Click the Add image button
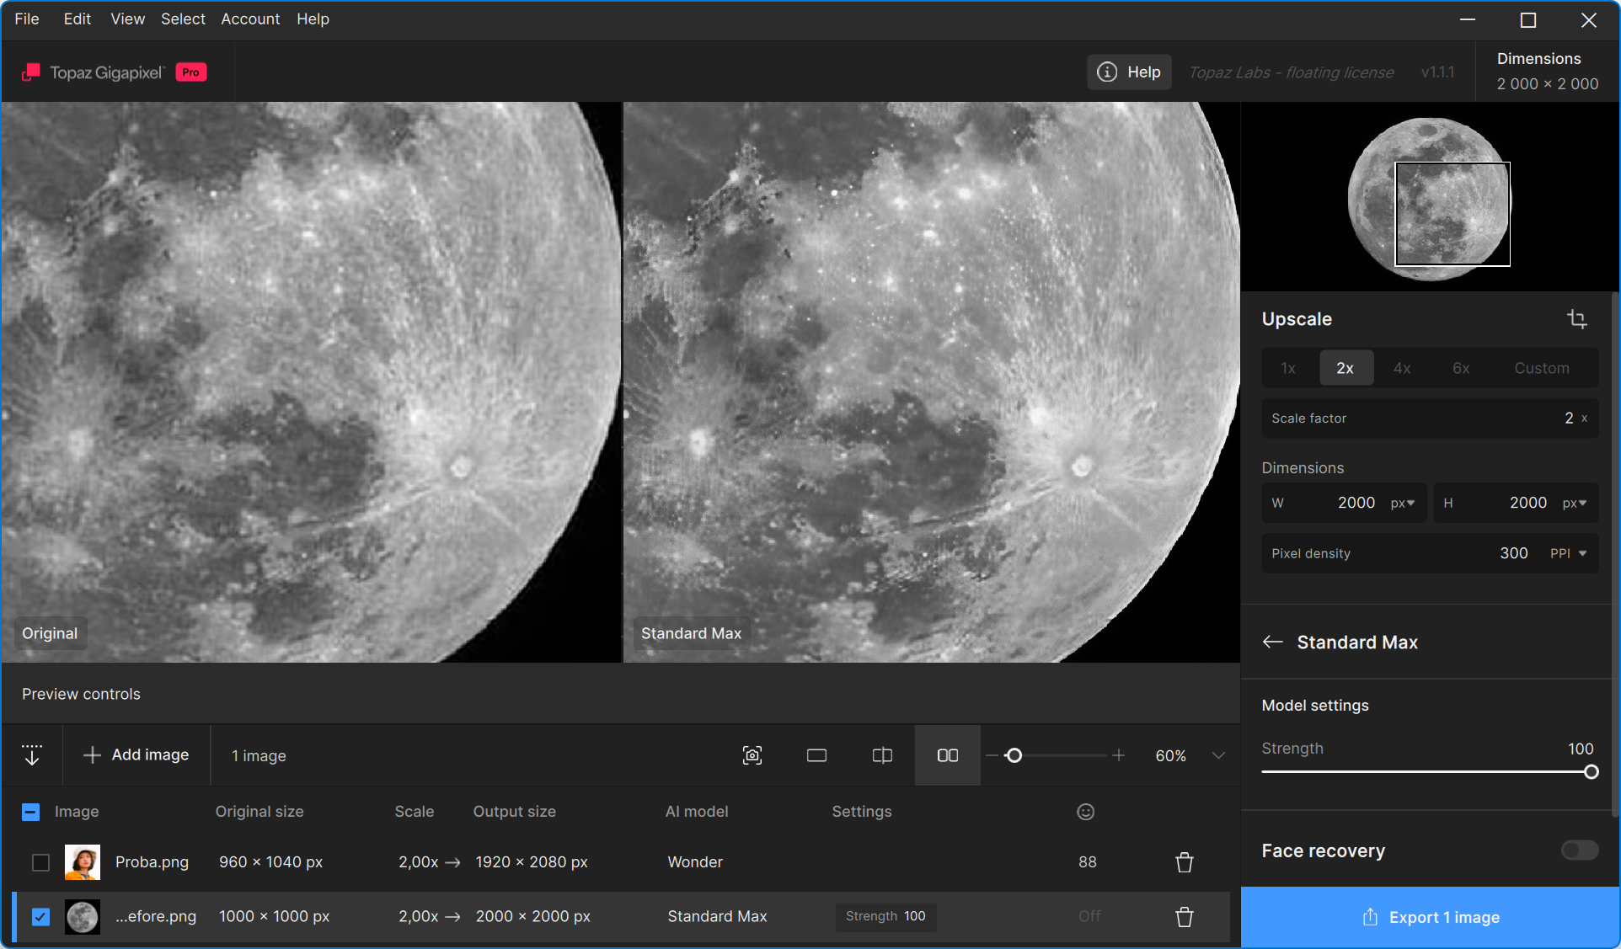 coord(136,755)
